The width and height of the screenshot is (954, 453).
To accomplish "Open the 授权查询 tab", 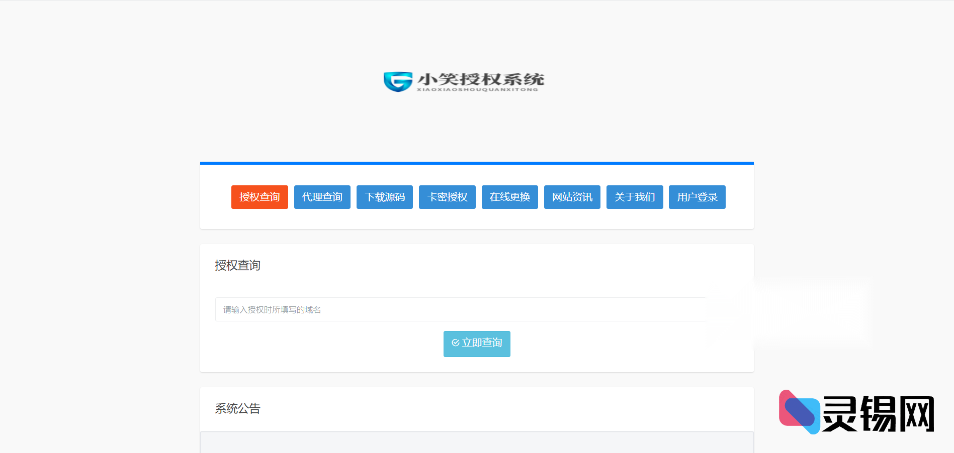I will (259, 197).
